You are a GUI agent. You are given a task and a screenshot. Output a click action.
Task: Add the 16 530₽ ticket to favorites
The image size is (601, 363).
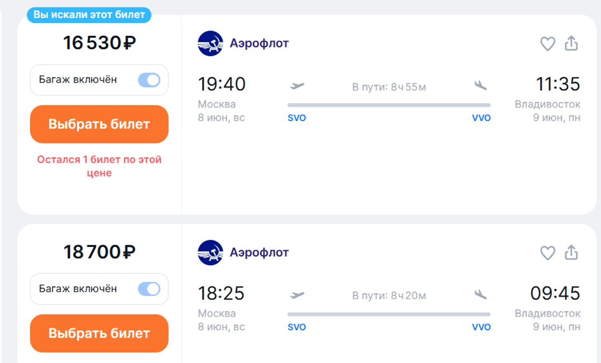(547, 44)
